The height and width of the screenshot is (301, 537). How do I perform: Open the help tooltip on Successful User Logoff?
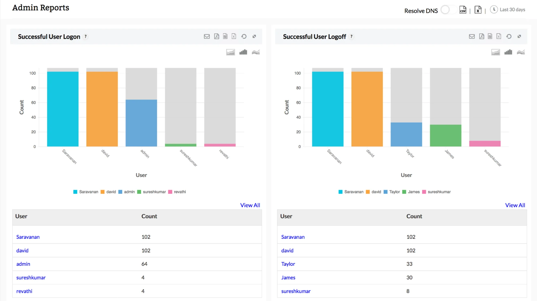pos(351,36)
